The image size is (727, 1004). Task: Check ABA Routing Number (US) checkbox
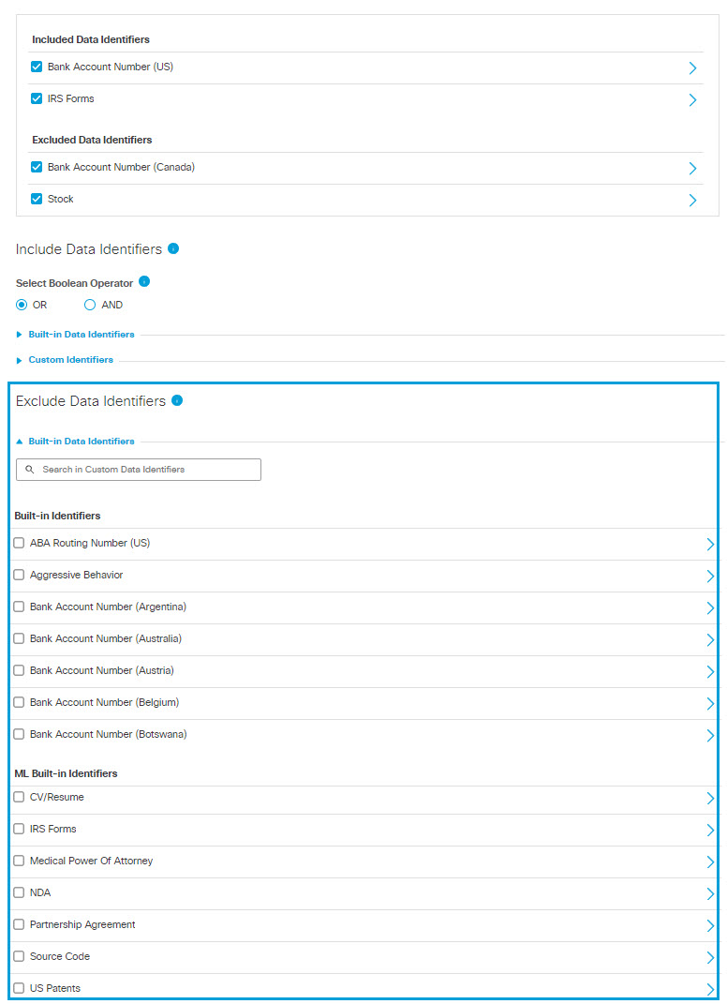pos(19,543)
